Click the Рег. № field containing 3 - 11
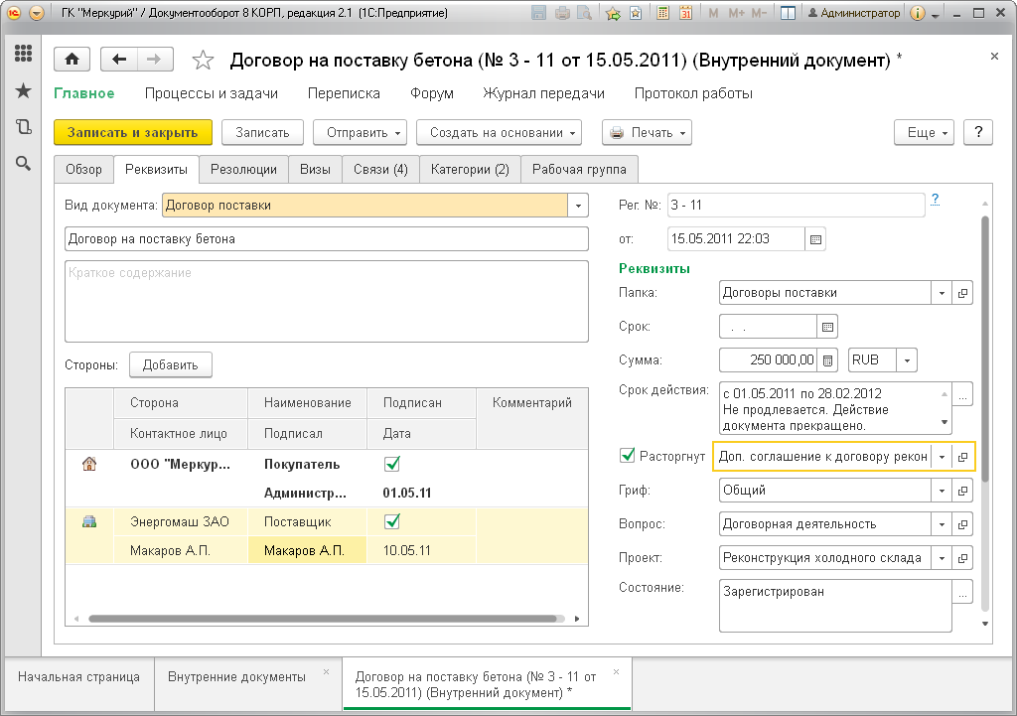Image resolution: width=1017 pixels, height=716 pixels. coord(796,206)
